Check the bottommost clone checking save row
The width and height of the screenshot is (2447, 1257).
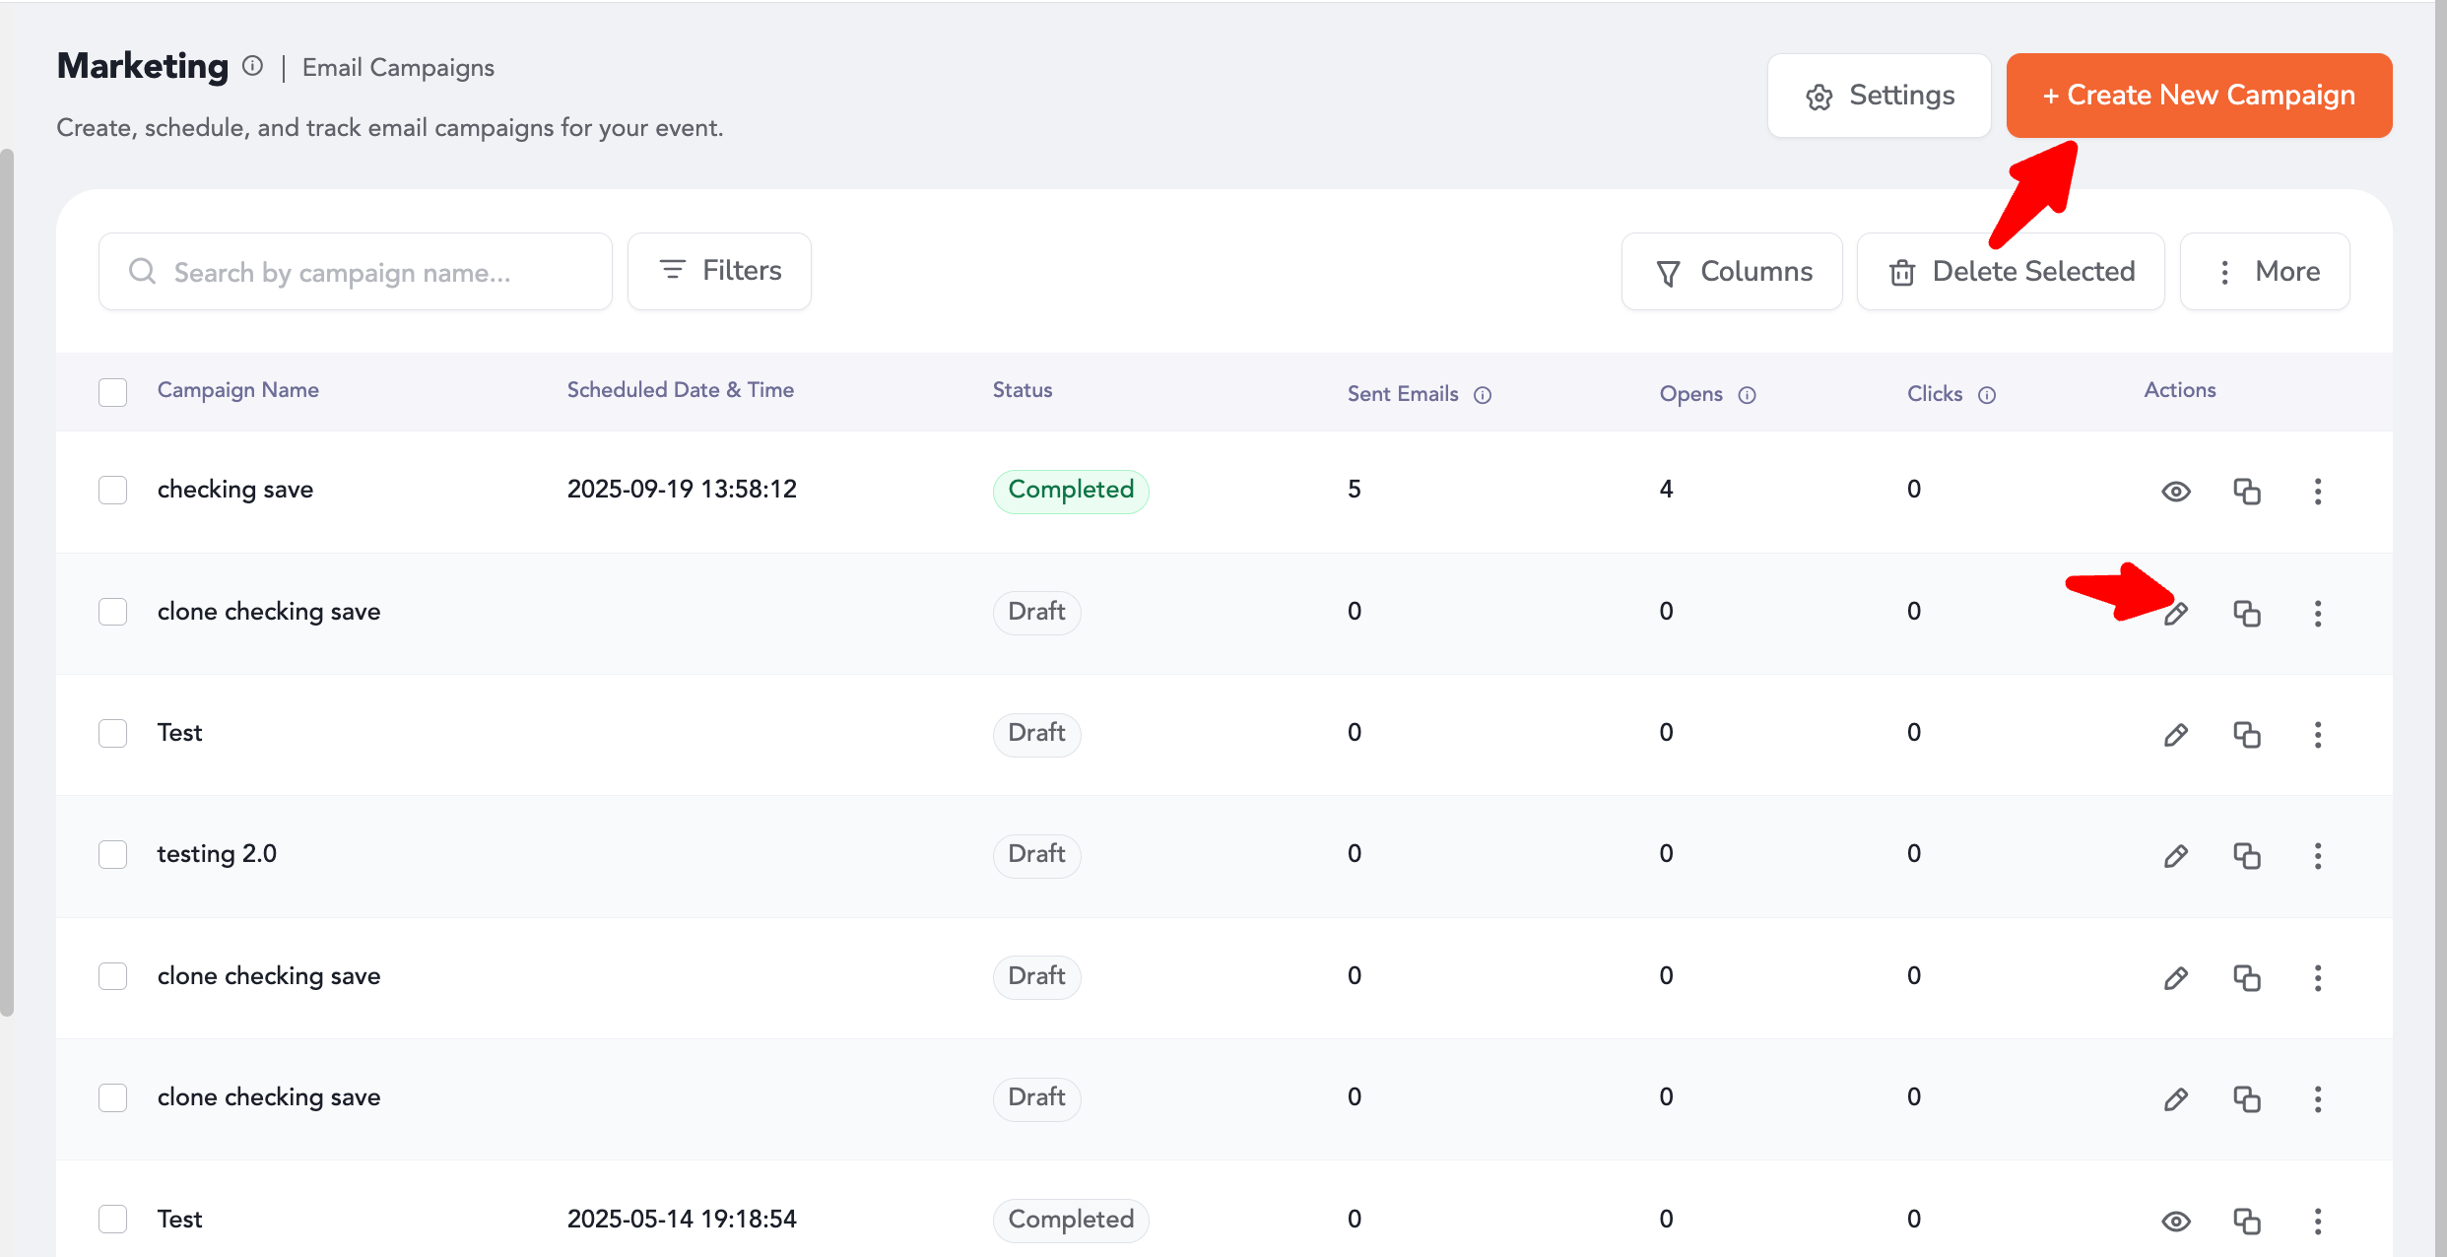[x=113, y=1097]
